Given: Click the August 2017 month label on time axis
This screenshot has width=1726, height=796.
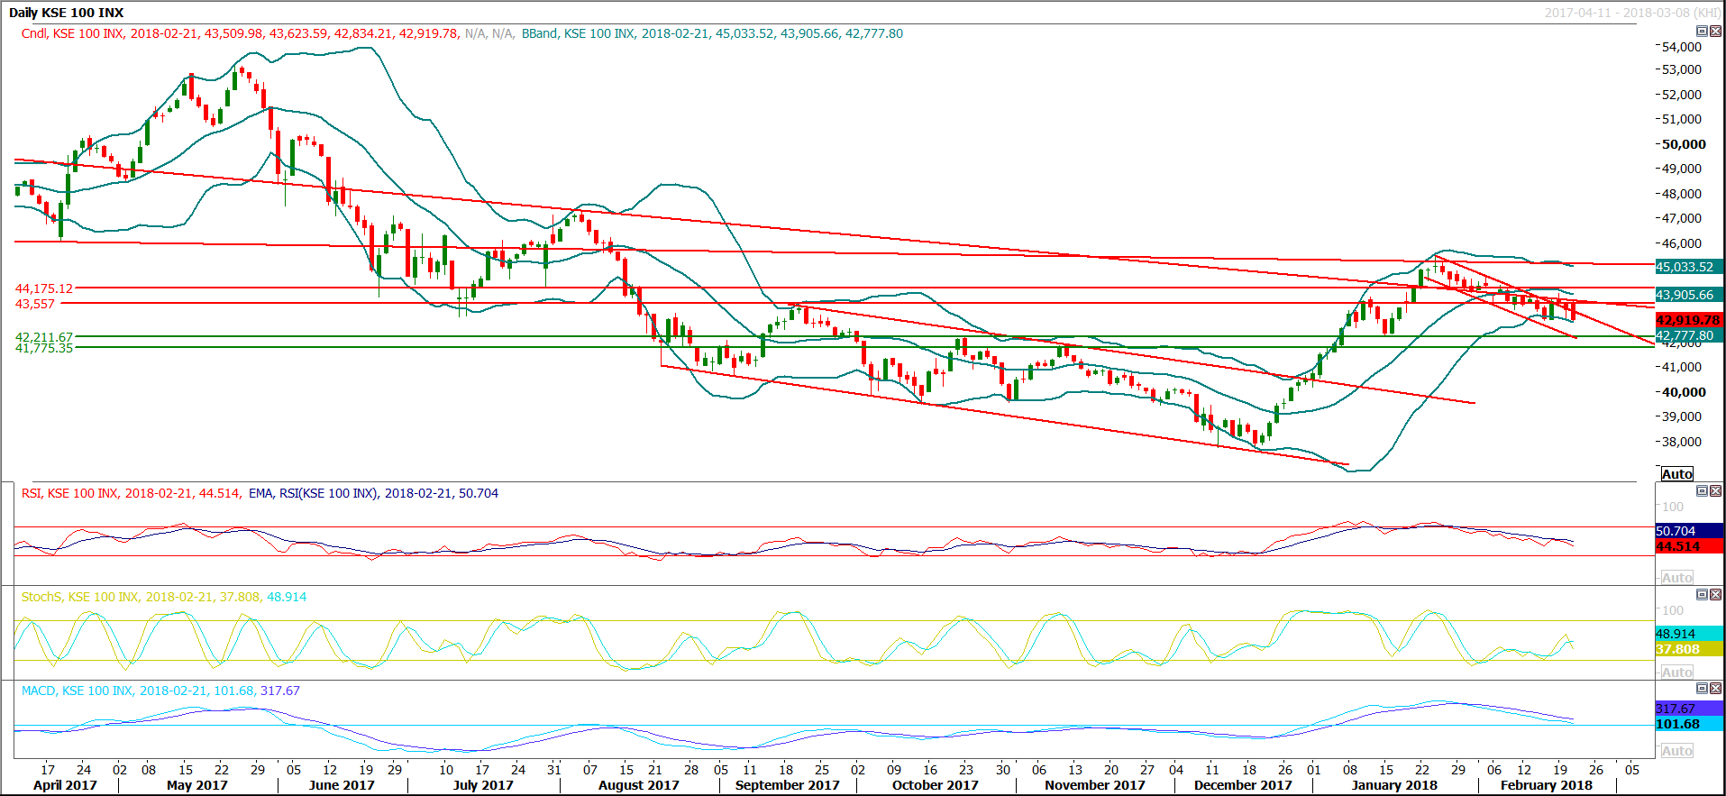Looking at the screenshot, I should pos(639,785).
